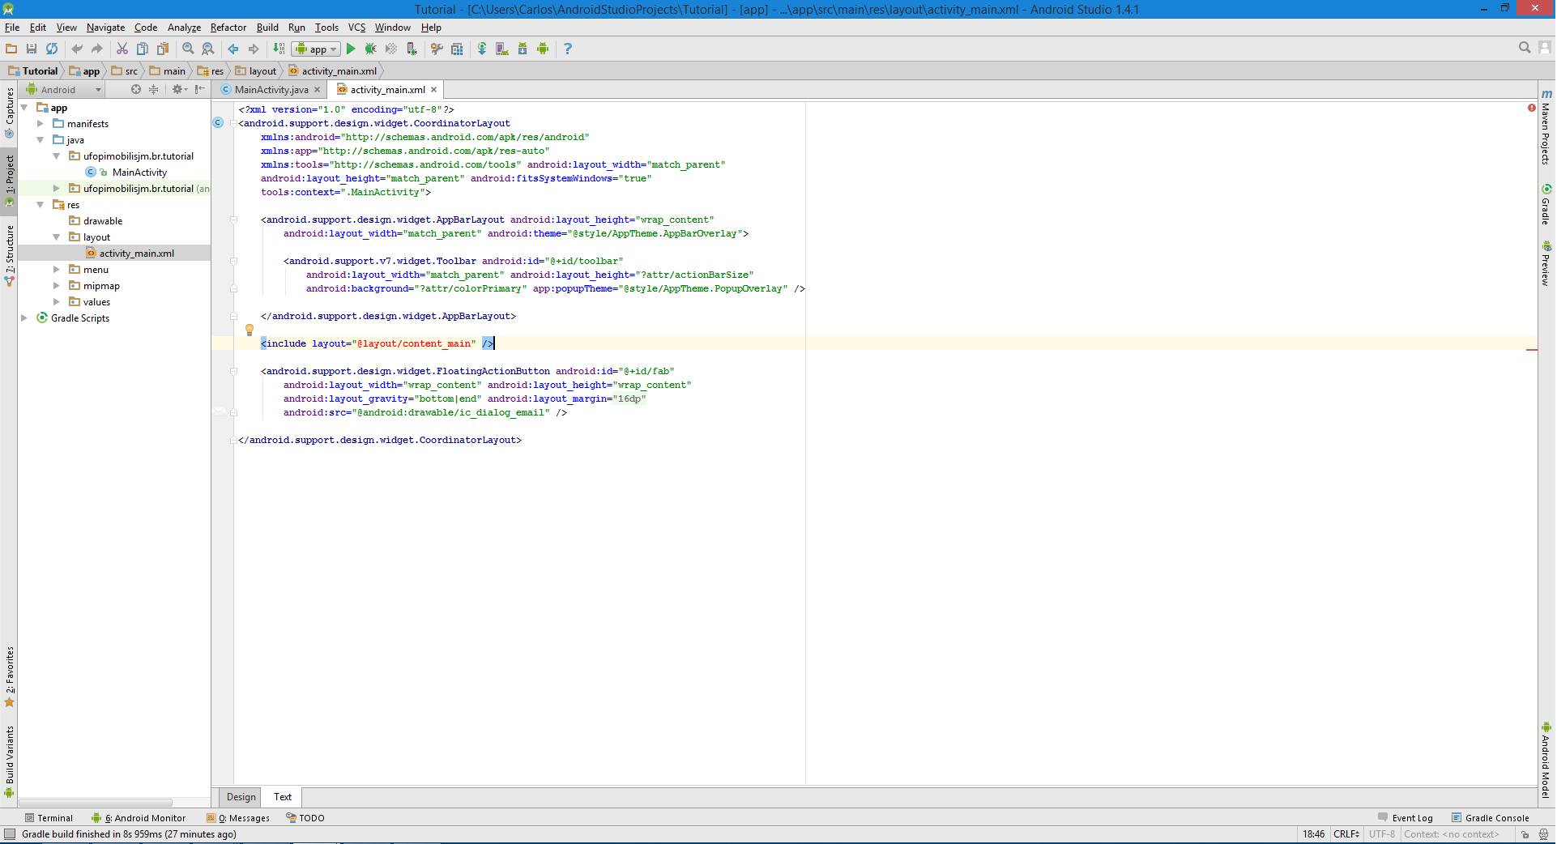Navigate back with the blue arrow
The image size is (1557, 844).
coord(233,49)
